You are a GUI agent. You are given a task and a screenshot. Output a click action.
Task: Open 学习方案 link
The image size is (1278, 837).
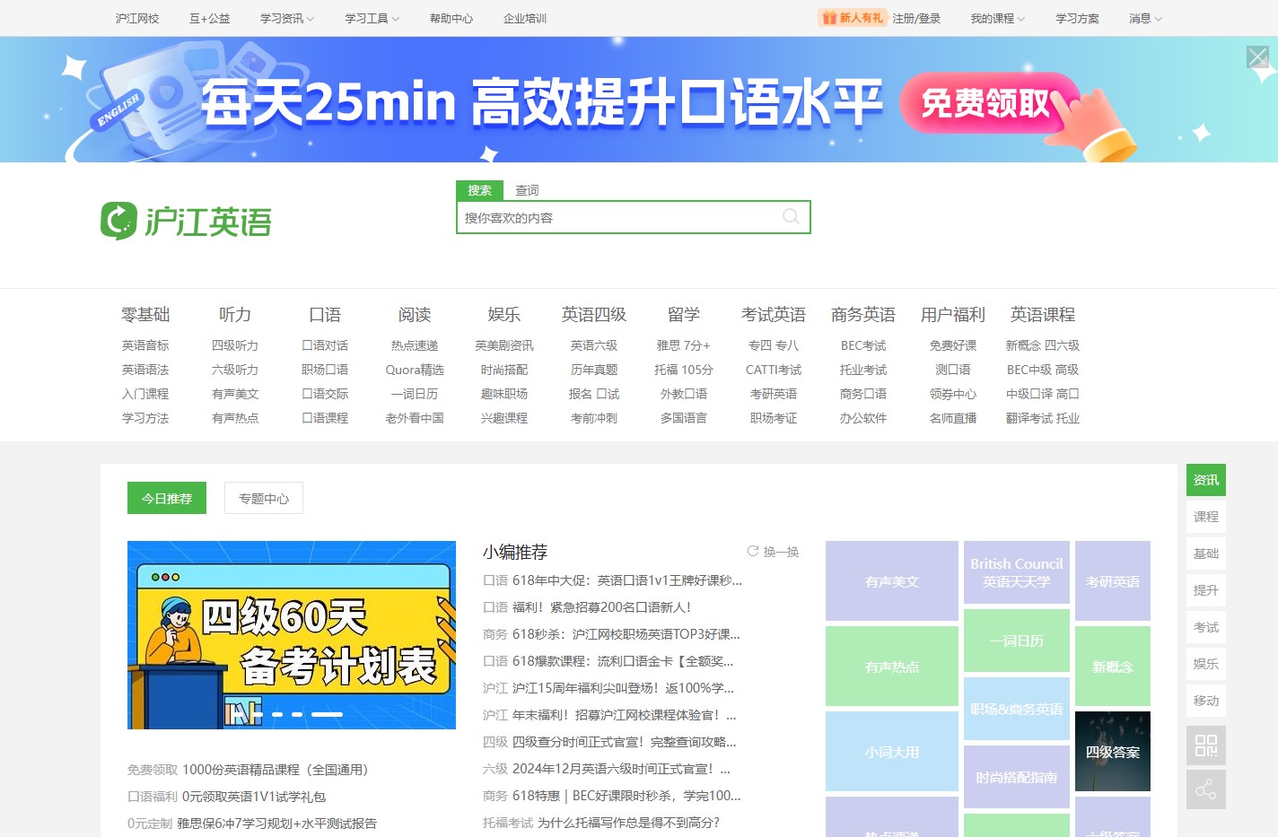click(x=1077, y=18)
